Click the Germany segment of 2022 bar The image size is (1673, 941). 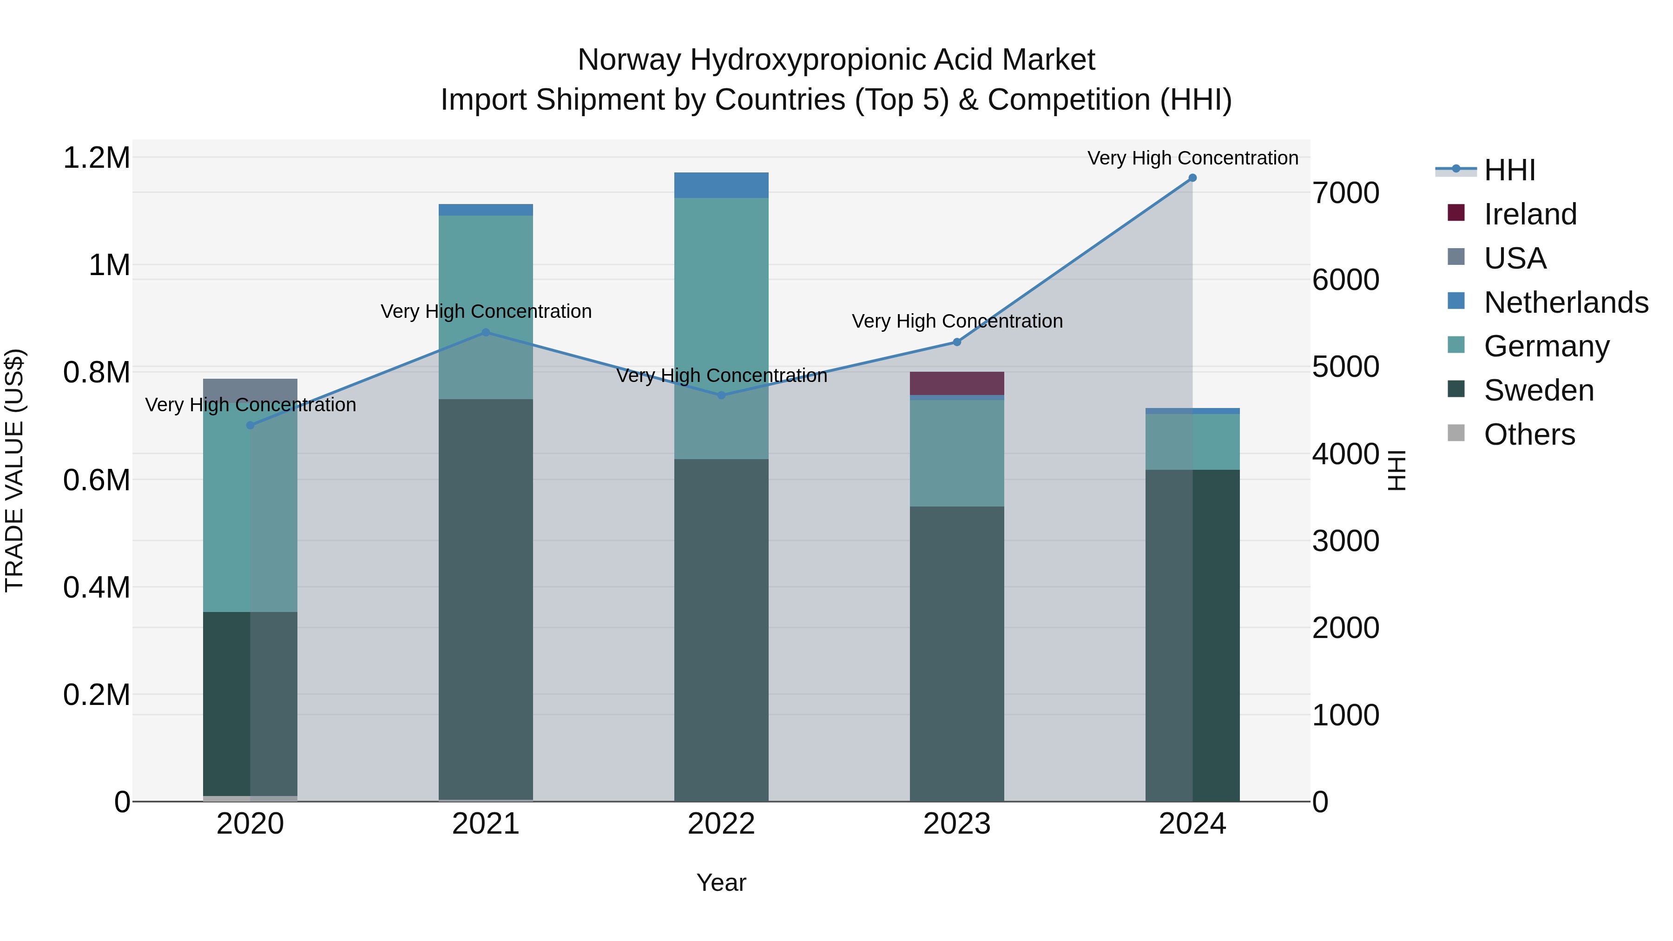coord(722,329)
